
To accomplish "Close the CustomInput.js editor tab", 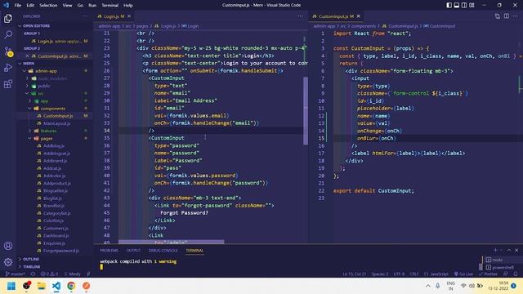I will [x=359, y=16].
